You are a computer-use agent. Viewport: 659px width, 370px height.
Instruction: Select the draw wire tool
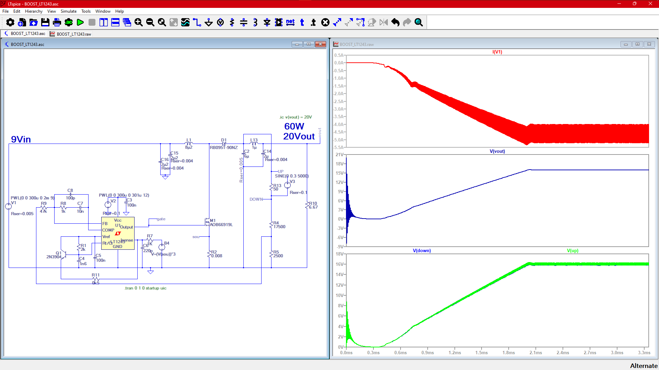pos(197,23)
